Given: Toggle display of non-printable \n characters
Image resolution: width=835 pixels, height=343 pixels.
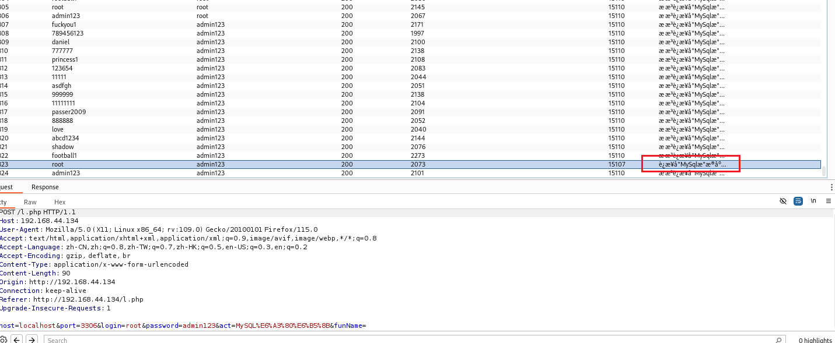Looking at the screenshot, I should [813, 201].
